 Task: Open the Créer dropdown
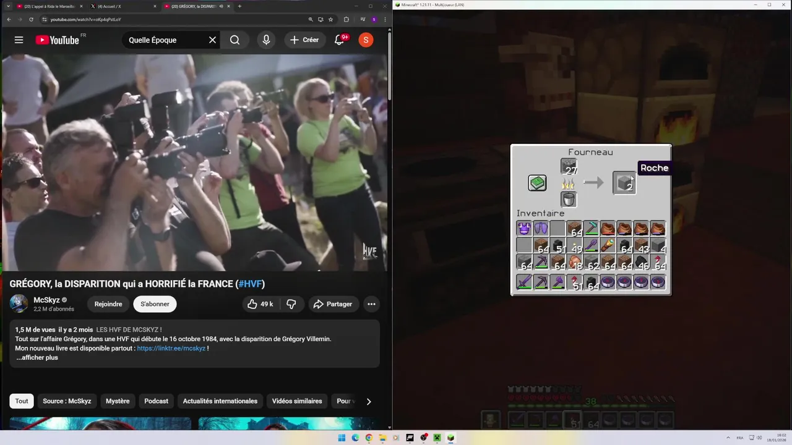tap(304, 40)
